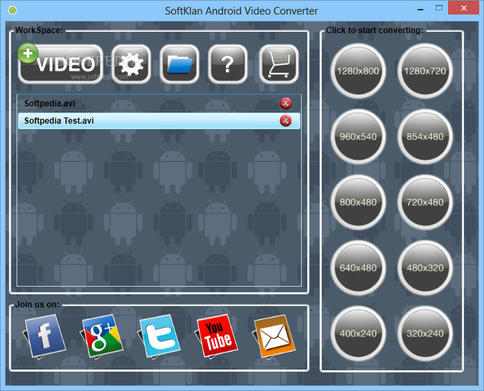Select the Softpedia Test.avi file row
484x391 pixels.
click(x=159, y=121)
